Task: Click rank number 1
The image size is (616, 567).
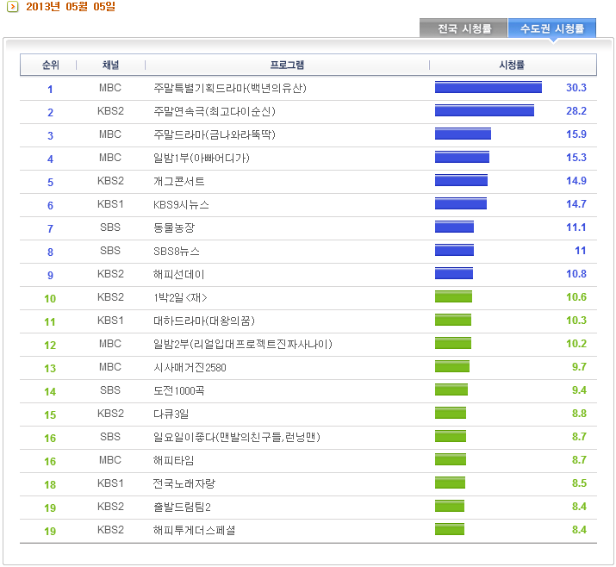Action: (x=50, y=90)
